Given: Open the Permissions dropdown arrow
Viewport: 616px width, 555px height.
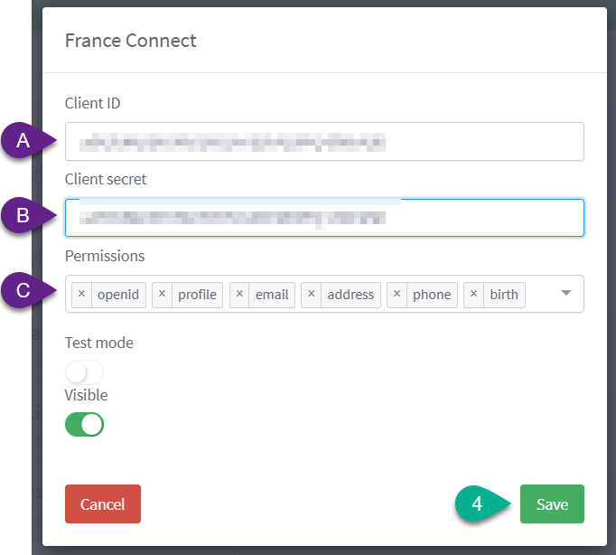Looking at the screenshot, I should coord(566,293).
